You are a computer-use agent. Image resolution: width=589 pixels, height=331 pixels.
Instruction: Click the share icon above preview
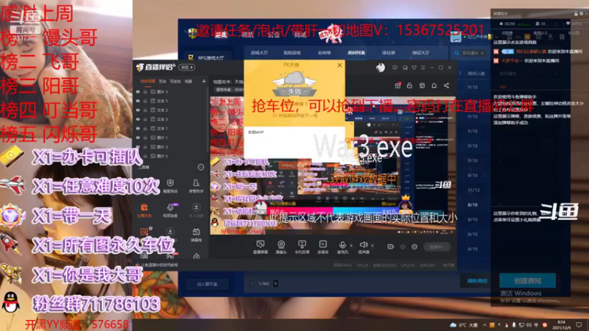pos(446,85)
